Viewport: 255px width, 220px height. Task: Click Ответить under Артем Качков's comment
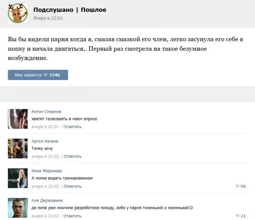72,157
